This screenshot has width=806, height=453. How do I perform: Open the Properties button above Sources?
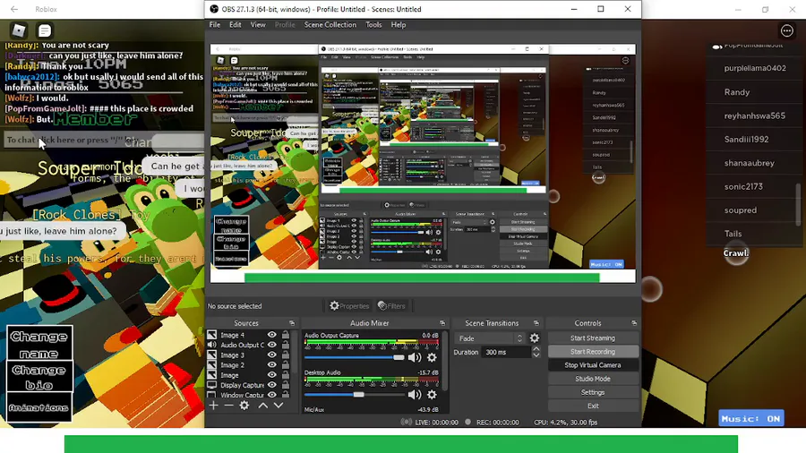349,305
